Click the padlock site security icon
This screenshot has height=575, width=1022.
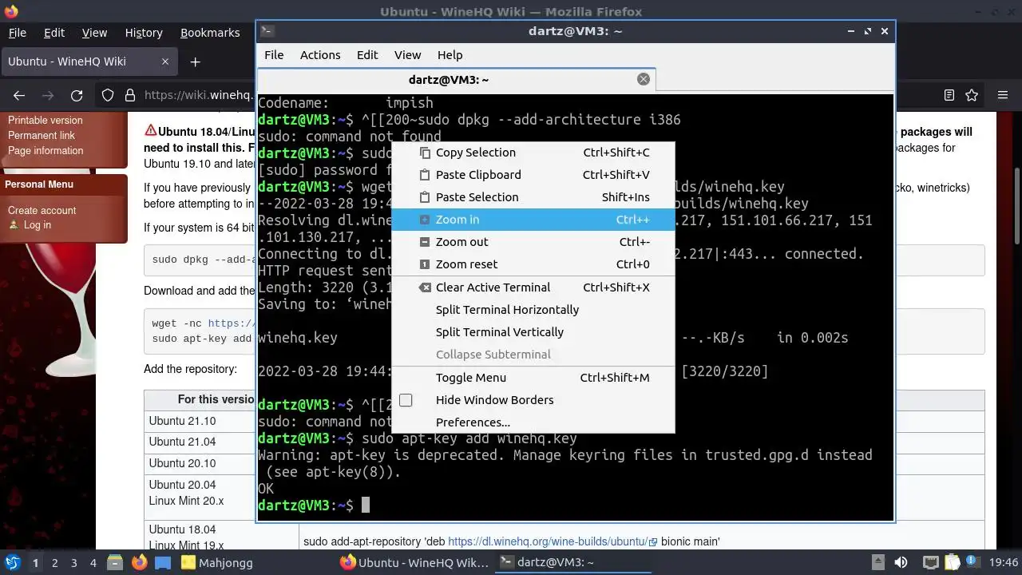(130, 96)
